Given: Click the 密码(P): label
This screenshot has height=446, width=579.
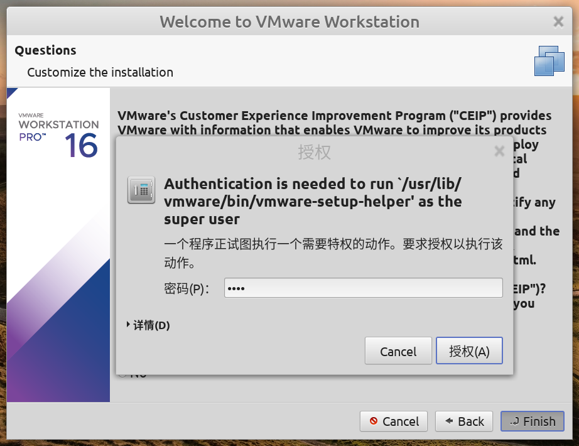Looking at the screenshot, I should (x=187, y=288).
